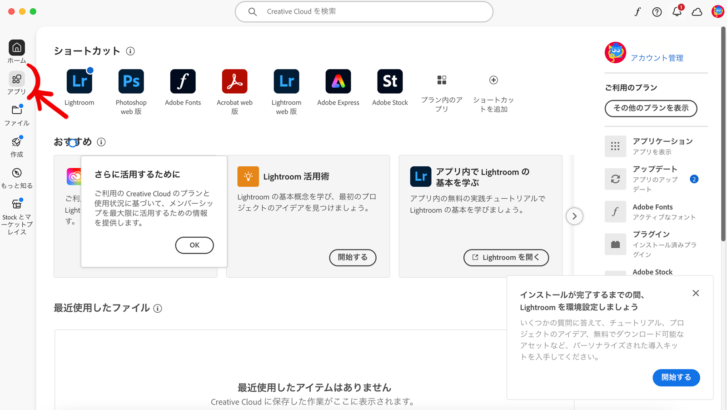This screenshot has width=727, height=410.
Task: Open the notifications bell icon
Action: (x=677, y=12)
